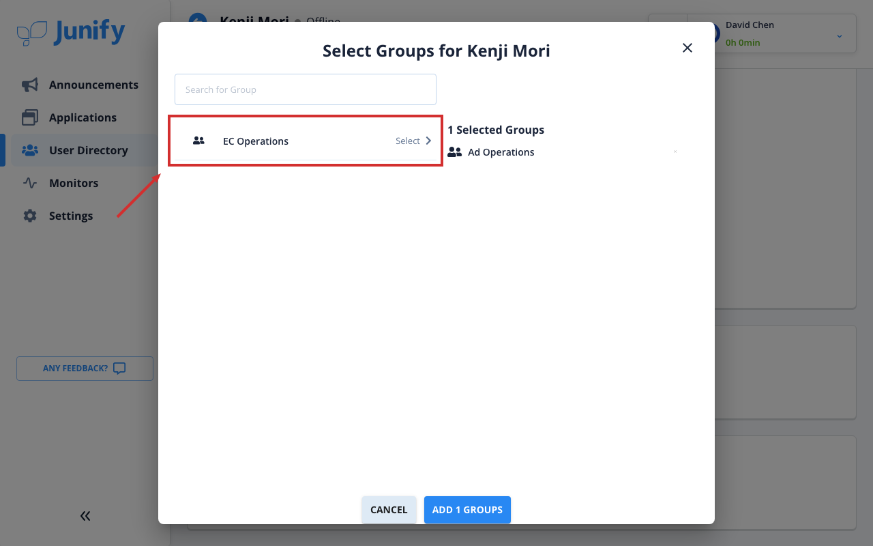Click the Cancel button
Screen dimensions: 873x546
tap(389, 510)
